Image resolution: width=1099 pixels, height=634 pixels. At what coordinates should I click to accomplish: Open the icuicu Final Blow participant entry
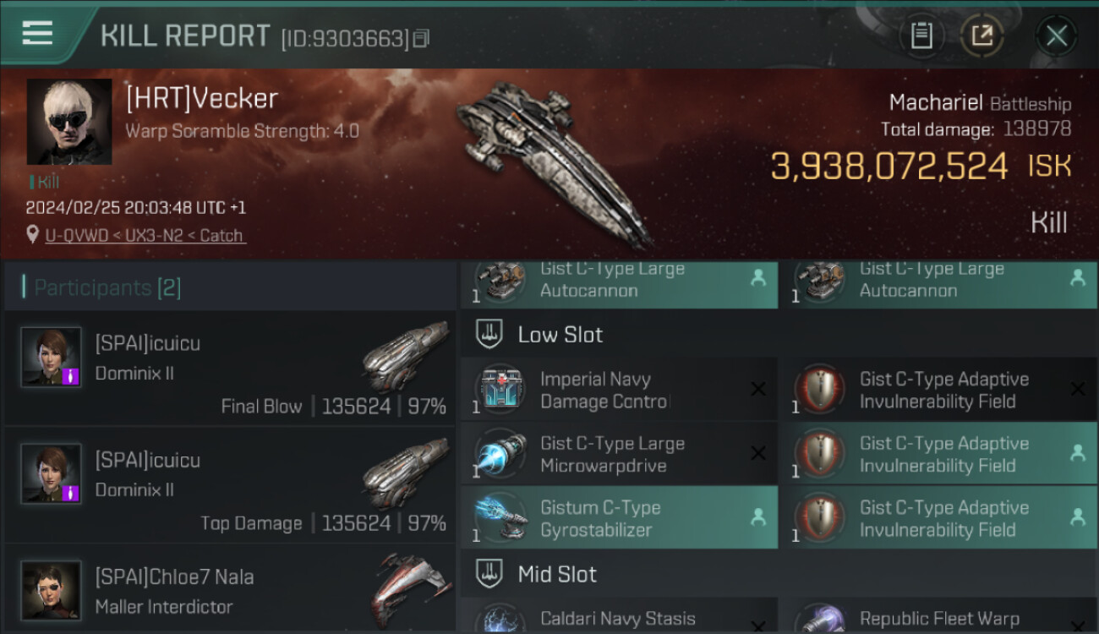point(230,368)
